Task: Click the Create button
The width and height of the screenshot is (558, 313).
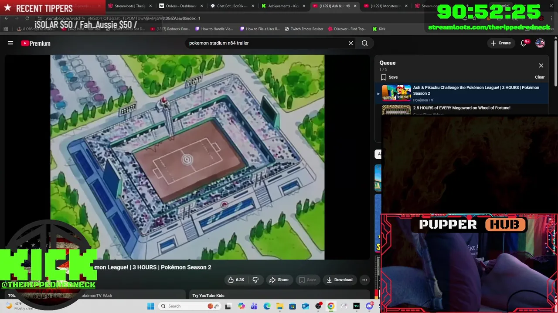Action: (x=500, y=43)
